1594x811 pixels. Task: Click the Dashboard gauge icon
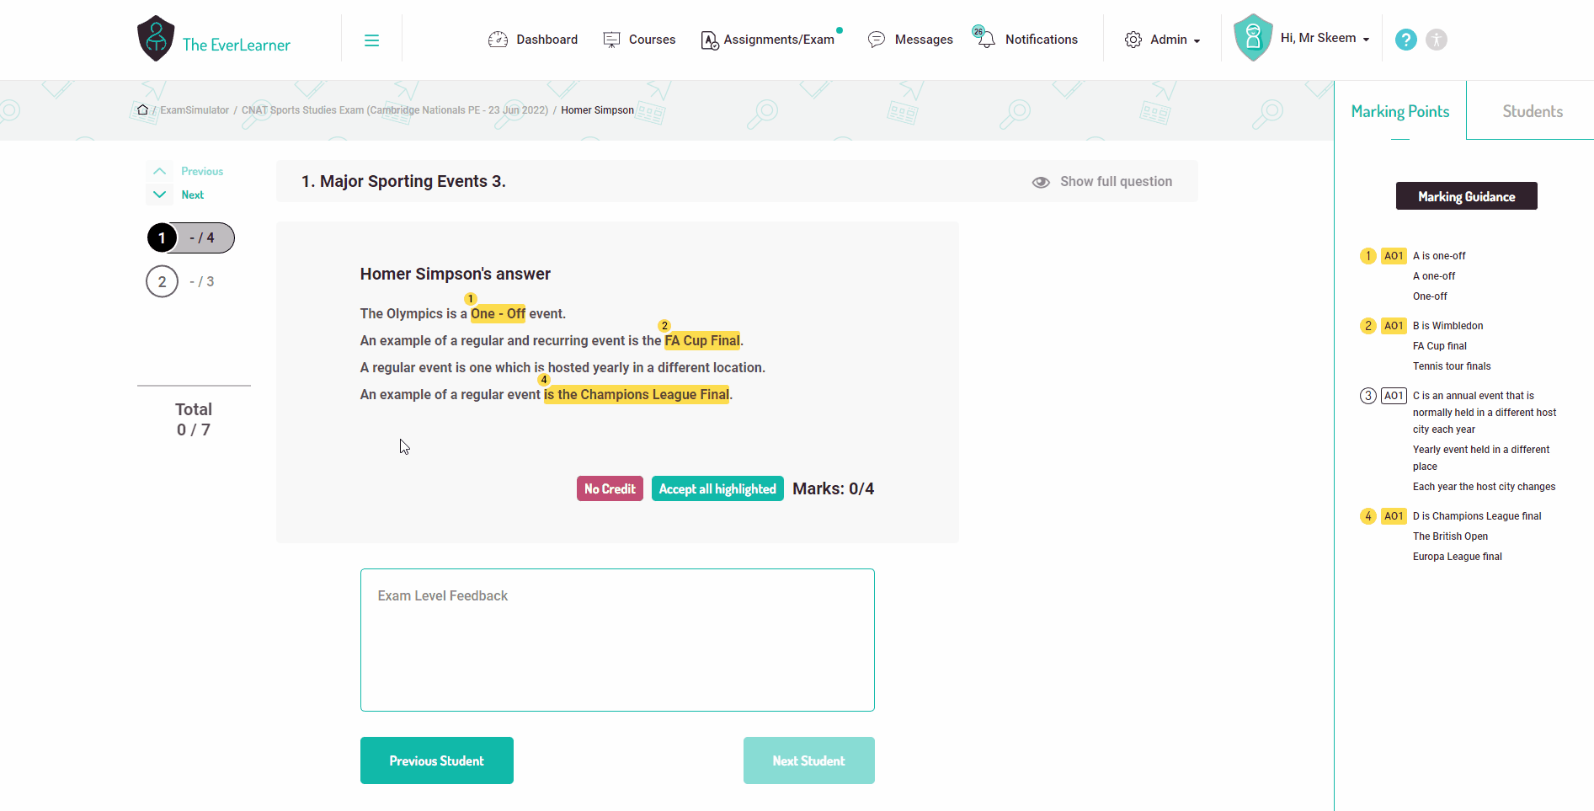tap(498, 40)
